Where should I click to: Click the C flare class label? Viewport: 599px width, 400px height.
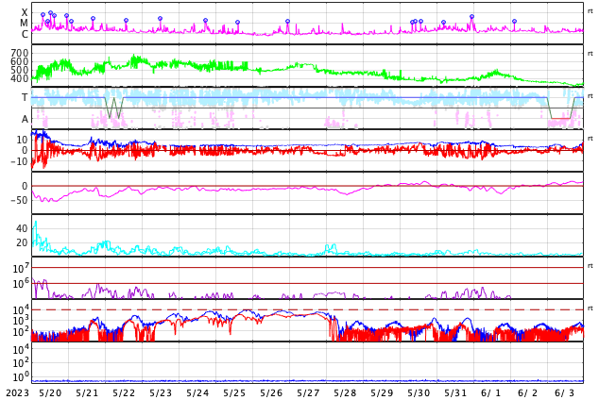pos(25,34)
